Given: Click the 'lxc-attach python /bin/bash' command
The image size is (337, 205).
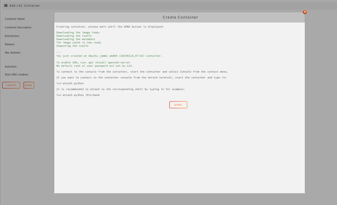Looking at the screenshot, I should pyautogui.click(x=78, y=95).
